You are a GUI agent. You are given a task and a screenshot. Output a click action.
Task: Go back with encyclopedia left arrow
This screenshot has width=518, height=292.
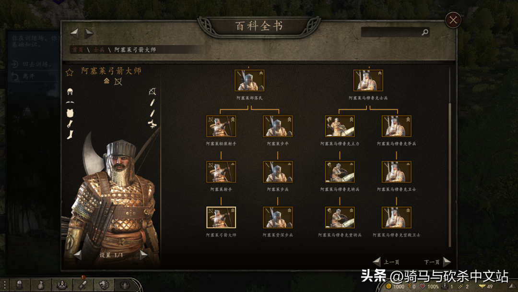point(74,33)
